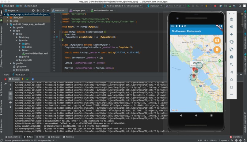Print console output with printer icon
This screenshot has height=142, width=247.
tap(10, 103)
